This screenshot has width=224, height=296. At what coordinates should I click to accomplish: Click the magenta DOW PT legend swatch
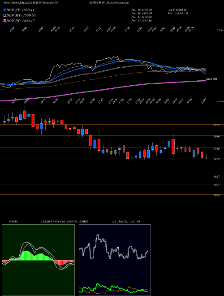click(5, 21)
